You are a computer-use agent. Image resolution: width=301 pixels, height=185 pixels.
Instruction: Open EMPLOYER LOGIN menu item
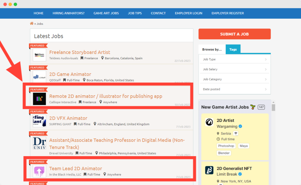(189, 13)
